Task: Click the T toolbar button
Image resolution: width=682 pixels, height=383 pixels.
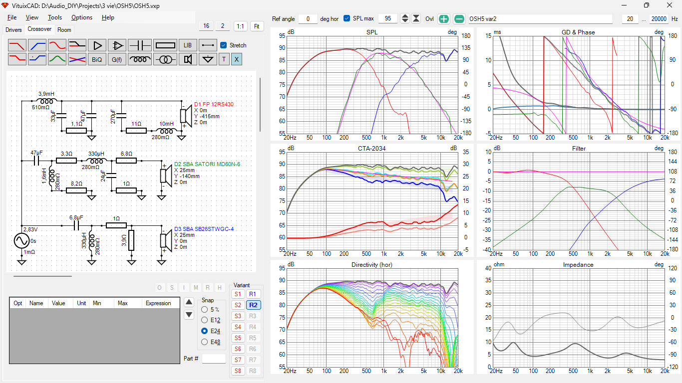Action: coord(224,59)
